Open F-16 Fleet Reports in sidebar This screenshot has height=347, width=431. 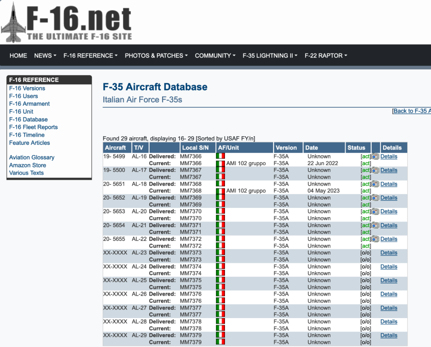click(x=33, y=127)
